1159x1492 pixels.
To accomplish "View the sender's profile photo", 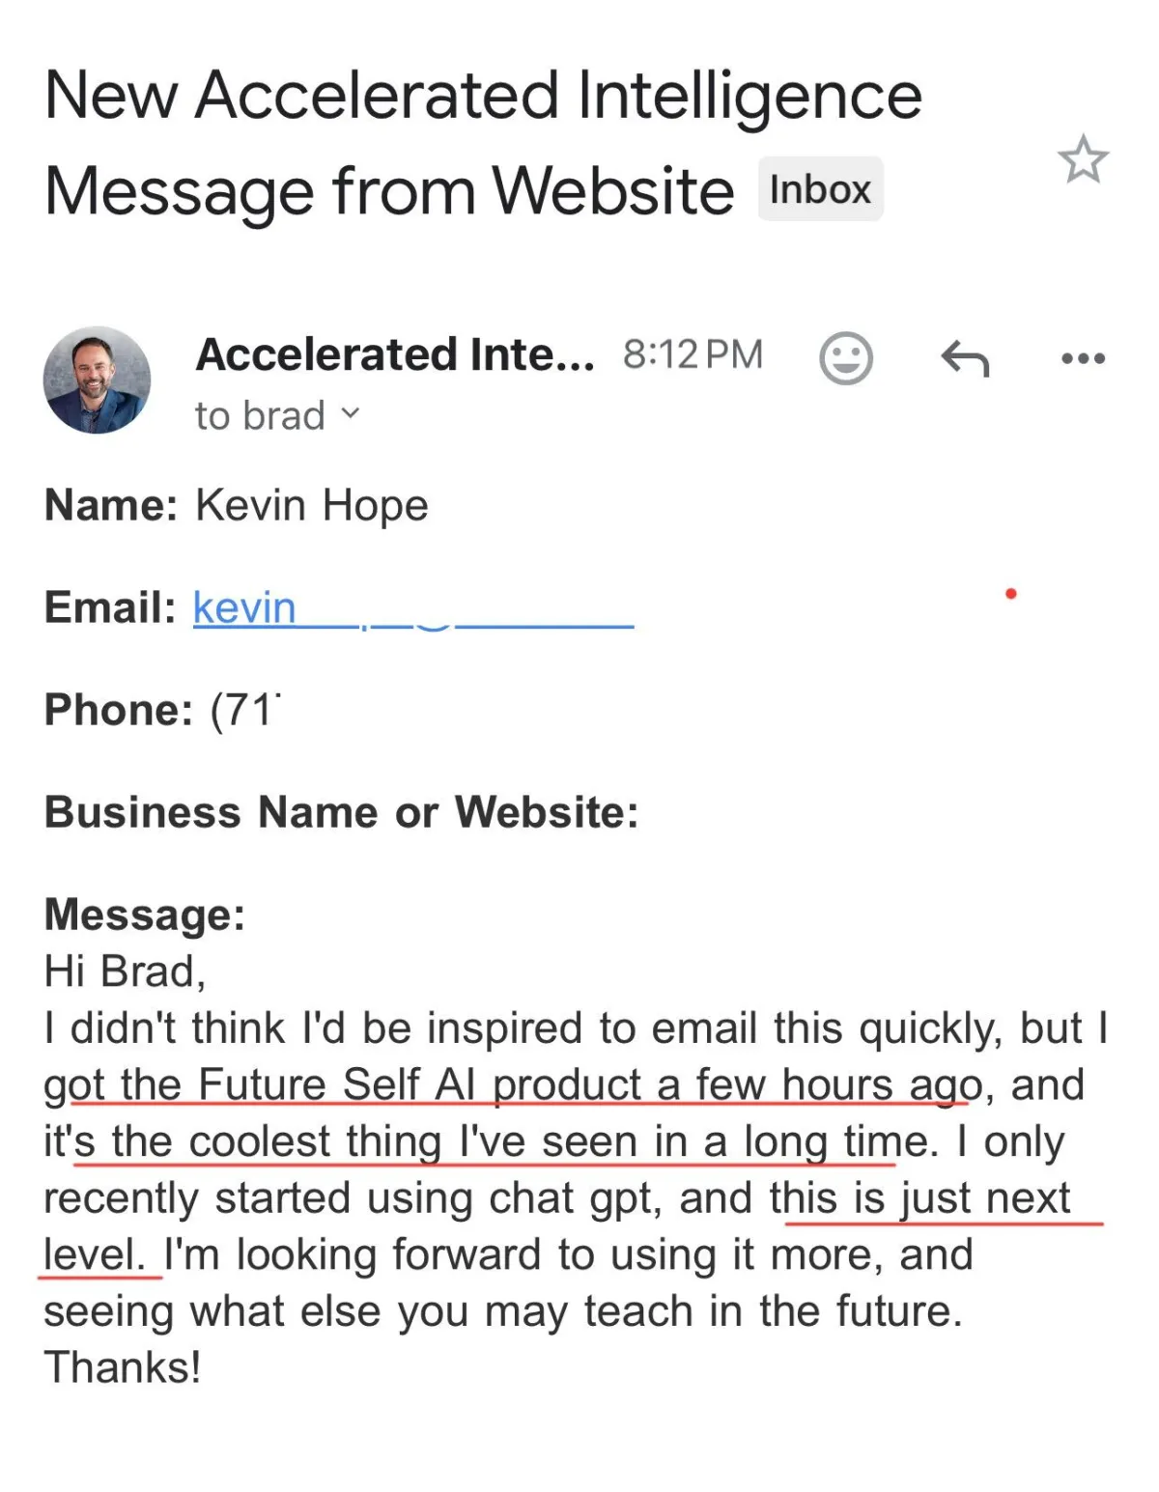I will pos(97,380).
